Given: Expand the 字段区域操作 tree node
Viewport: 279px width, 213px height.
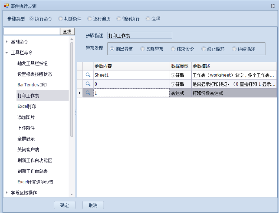Looking at the screenshot, I should click(7, 193).
